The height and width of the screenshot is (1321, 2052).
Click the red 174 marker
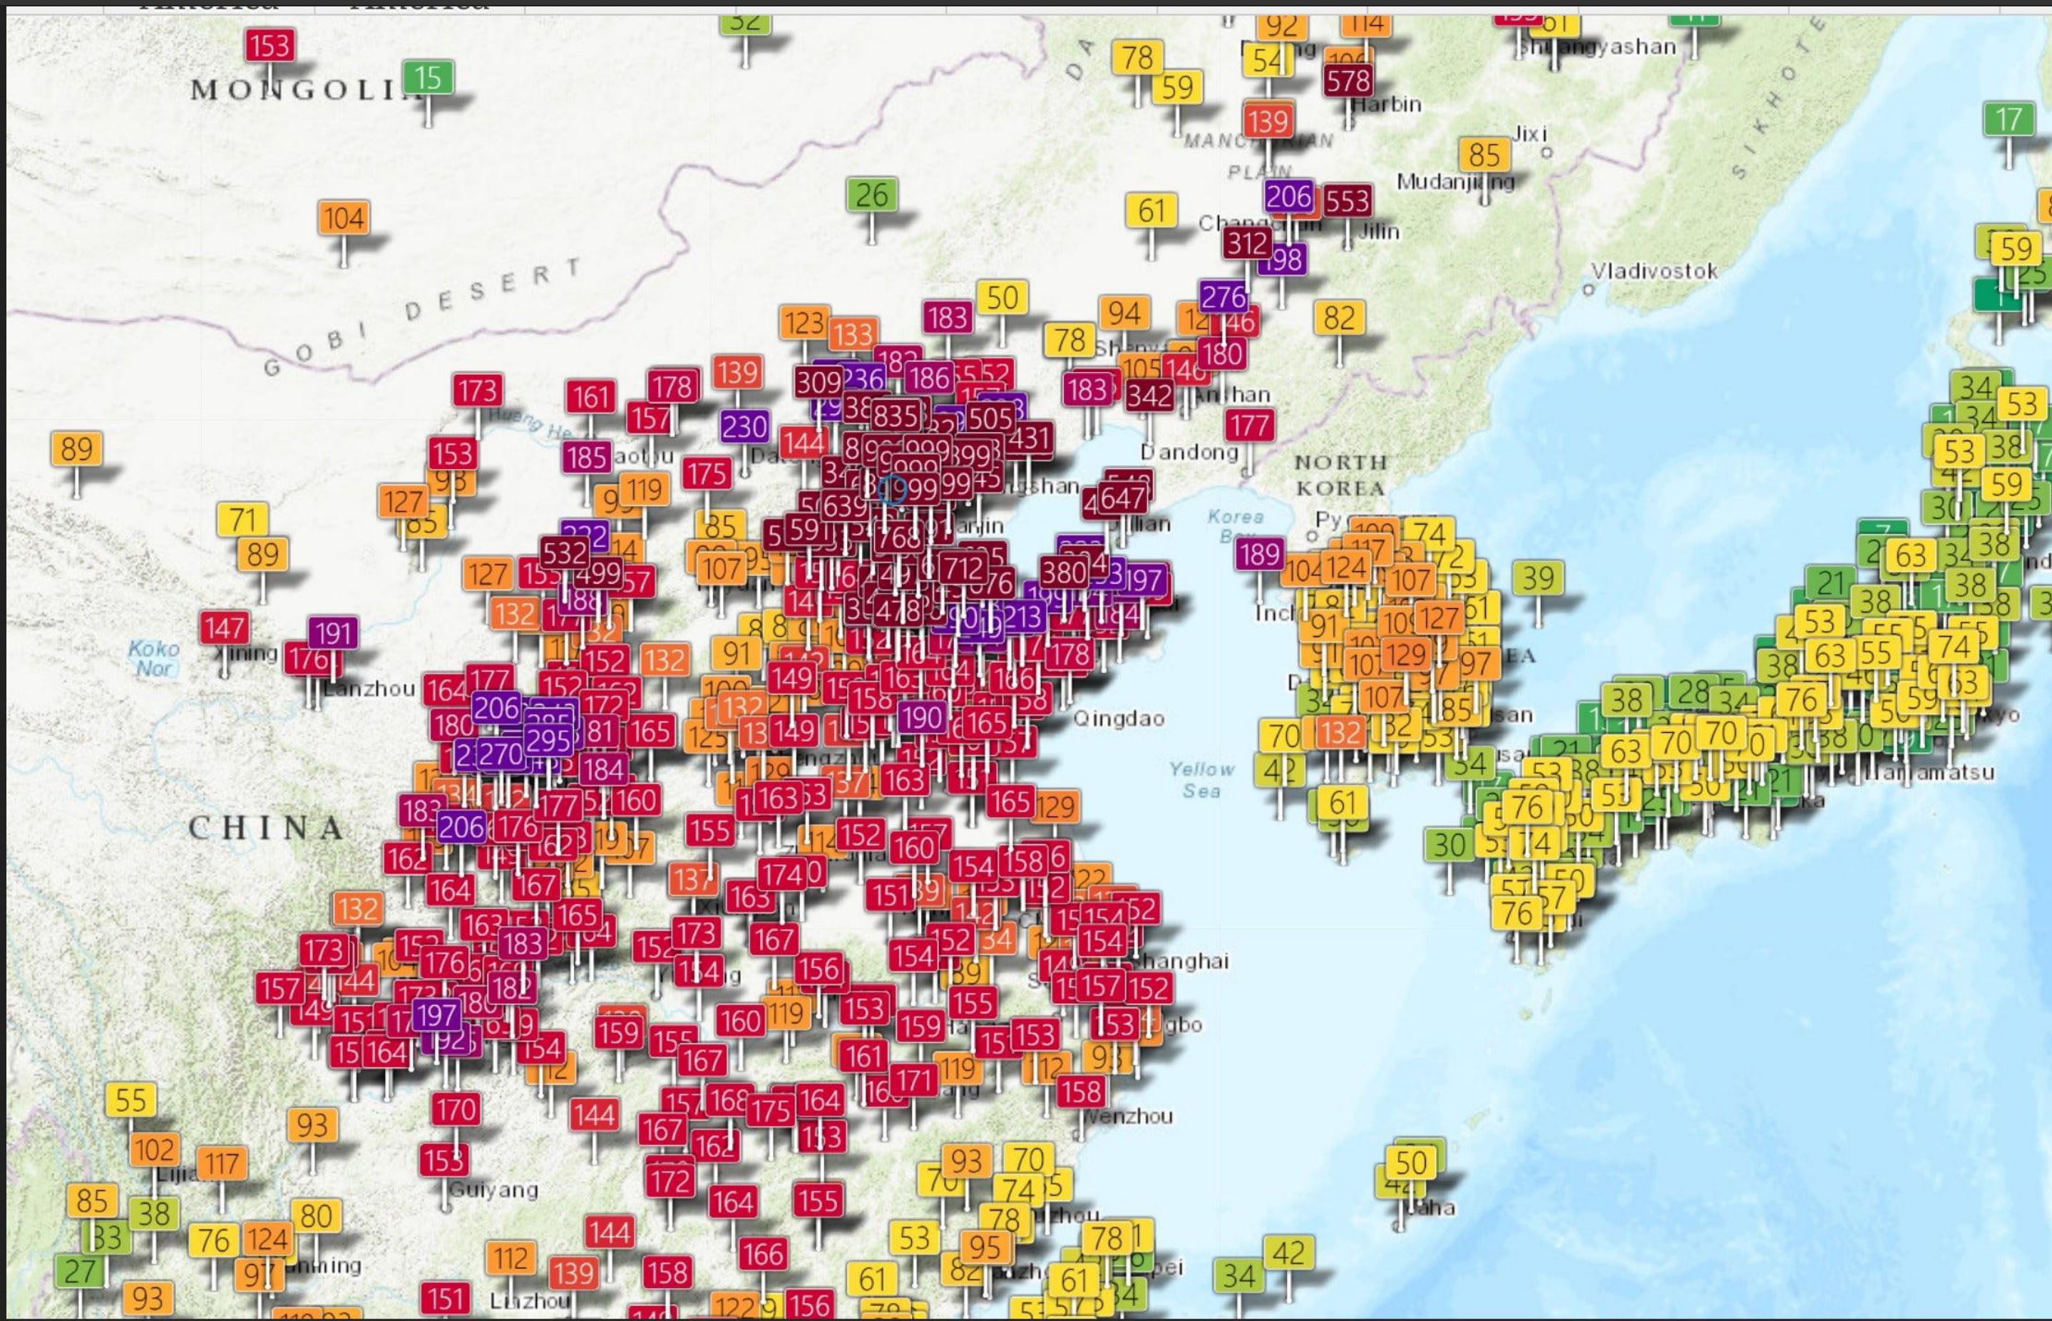pos(781,875)
